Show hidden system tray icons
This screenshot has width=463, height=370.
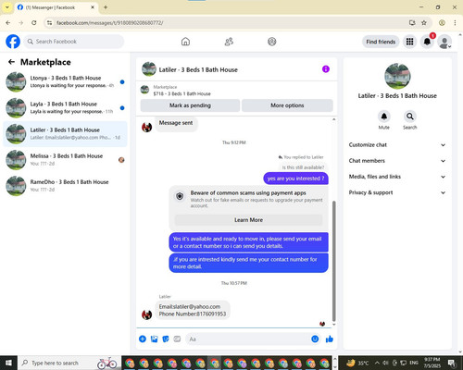click(x=377, y=363)
